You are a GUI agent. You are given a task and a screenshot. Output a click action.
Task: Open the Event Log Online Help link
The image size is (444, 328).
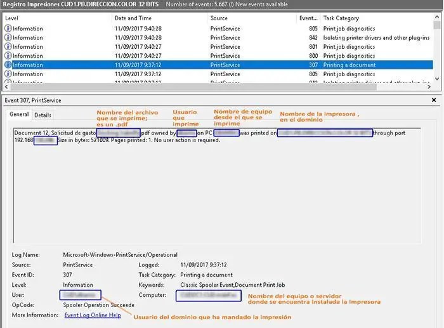pos(93,315)
